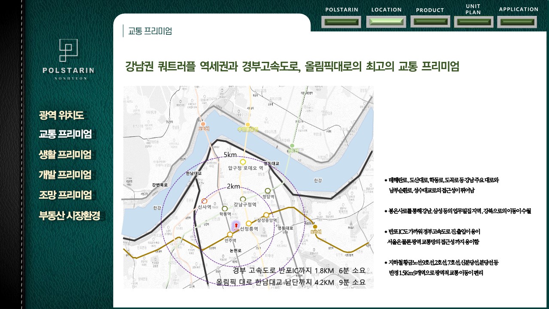Go to 조망 프리미엄 page
The width and height of the screenshot is (549, 309).
[x=65, y=195]
